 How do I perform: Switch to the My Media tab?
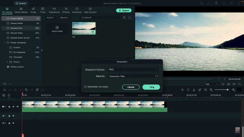(7, 10)
